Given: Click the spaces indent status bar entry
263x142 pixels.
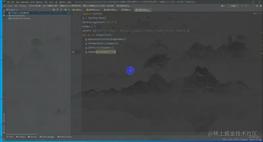Looking at the screenshot, I should tap(244, 139).
